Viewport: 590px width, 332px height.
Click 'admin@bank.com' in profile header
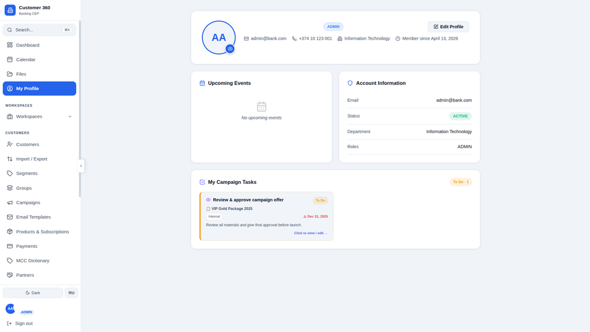pyautogui.click(x=268, y=39)
